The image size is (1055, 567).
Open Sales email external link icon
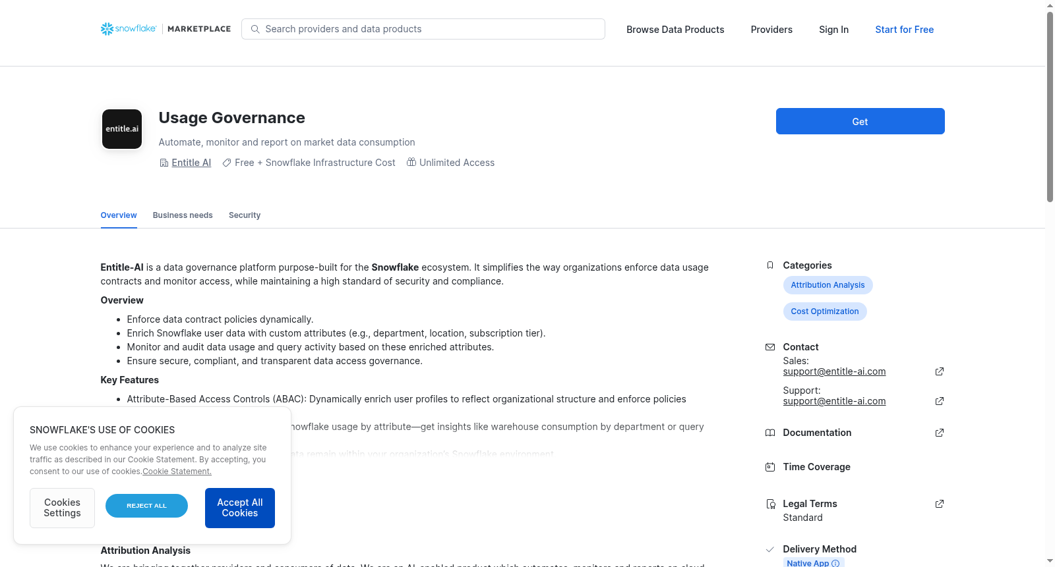click(940, 371)
